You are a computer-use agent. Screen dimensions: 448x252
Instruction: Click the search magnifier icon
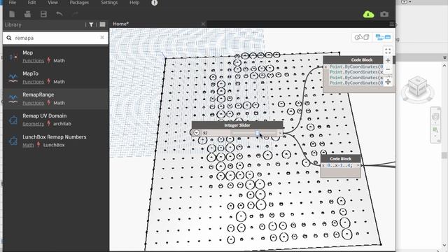(x=9, y=38)
